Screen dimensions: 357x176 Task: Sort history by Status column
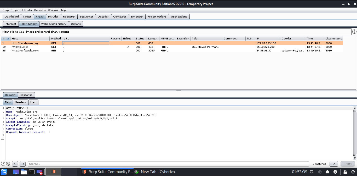click(140, 38)
